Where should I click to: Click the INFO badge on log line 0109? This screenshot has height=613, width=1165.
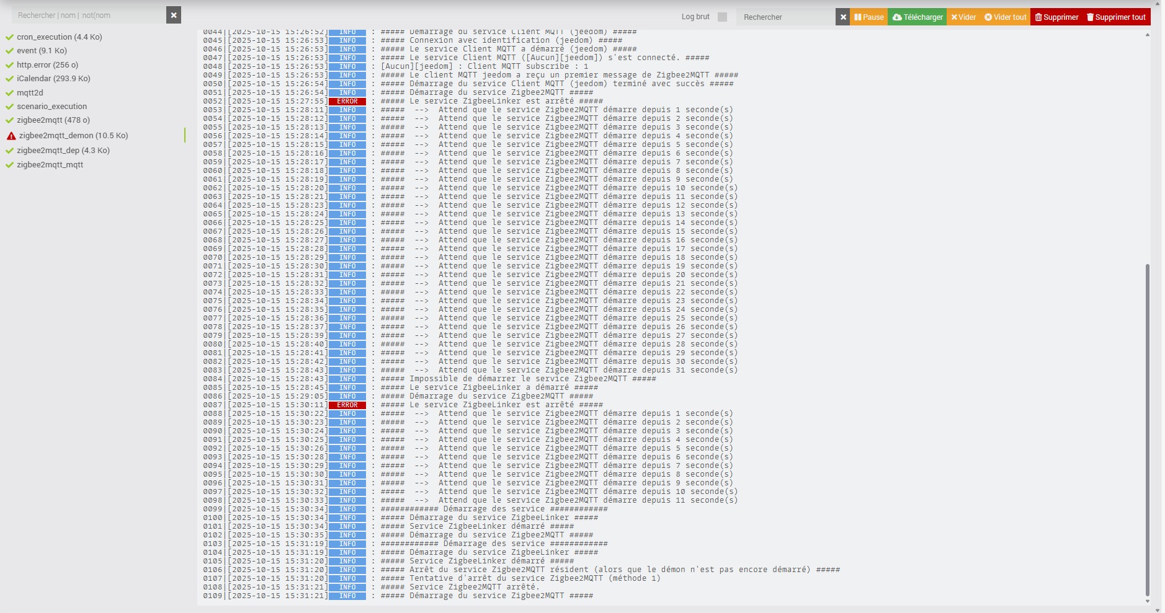(347, 596)
